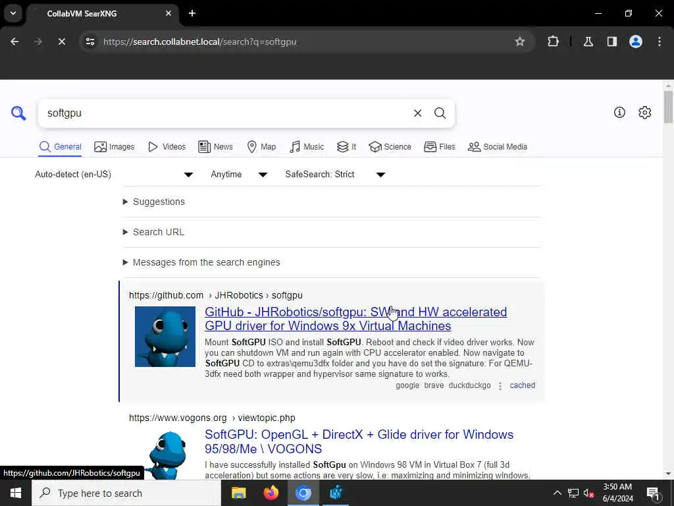This screenshot has width=674, height=506.
Task: Open the About info icon
Action: 619,112
